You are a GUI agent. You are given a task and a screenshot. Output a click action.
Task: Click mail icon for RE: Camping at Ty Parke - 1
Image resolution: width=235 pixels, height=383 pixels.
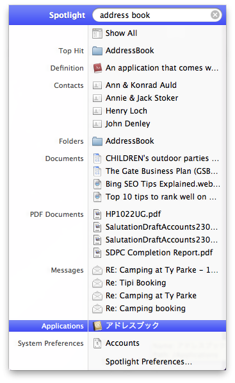(97, 270)
